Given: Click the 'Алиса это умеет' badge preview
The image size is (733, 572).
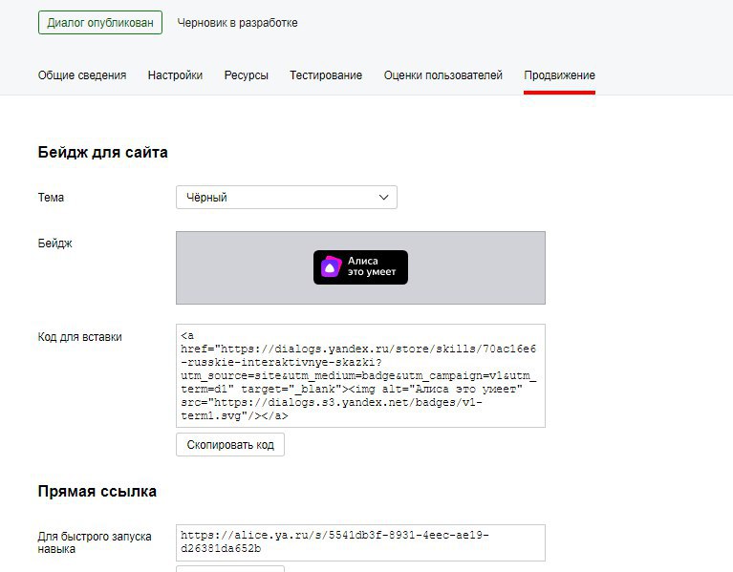Looking at the screenshot, I should click(x=360, y=267).
